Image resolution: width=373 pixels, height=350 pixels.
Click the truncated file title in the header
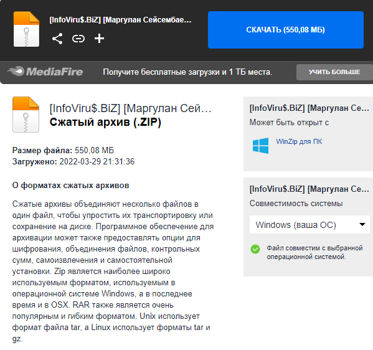coord(120,20)
